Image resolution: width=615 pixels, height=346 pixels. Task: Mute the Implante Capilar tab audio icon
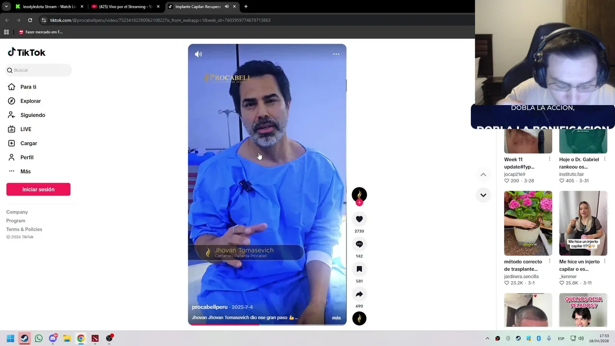click(227, 7)
